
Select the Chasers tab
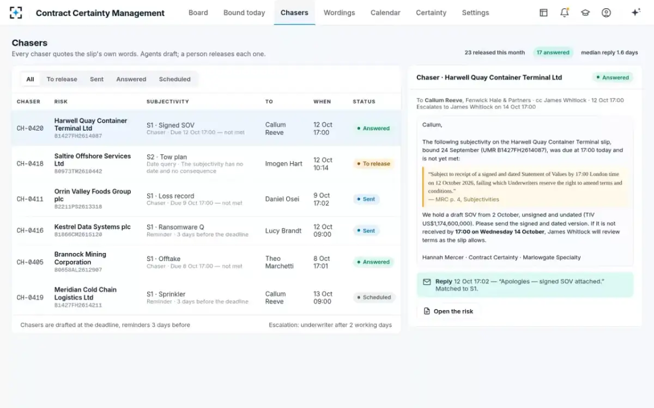point(294,13)
